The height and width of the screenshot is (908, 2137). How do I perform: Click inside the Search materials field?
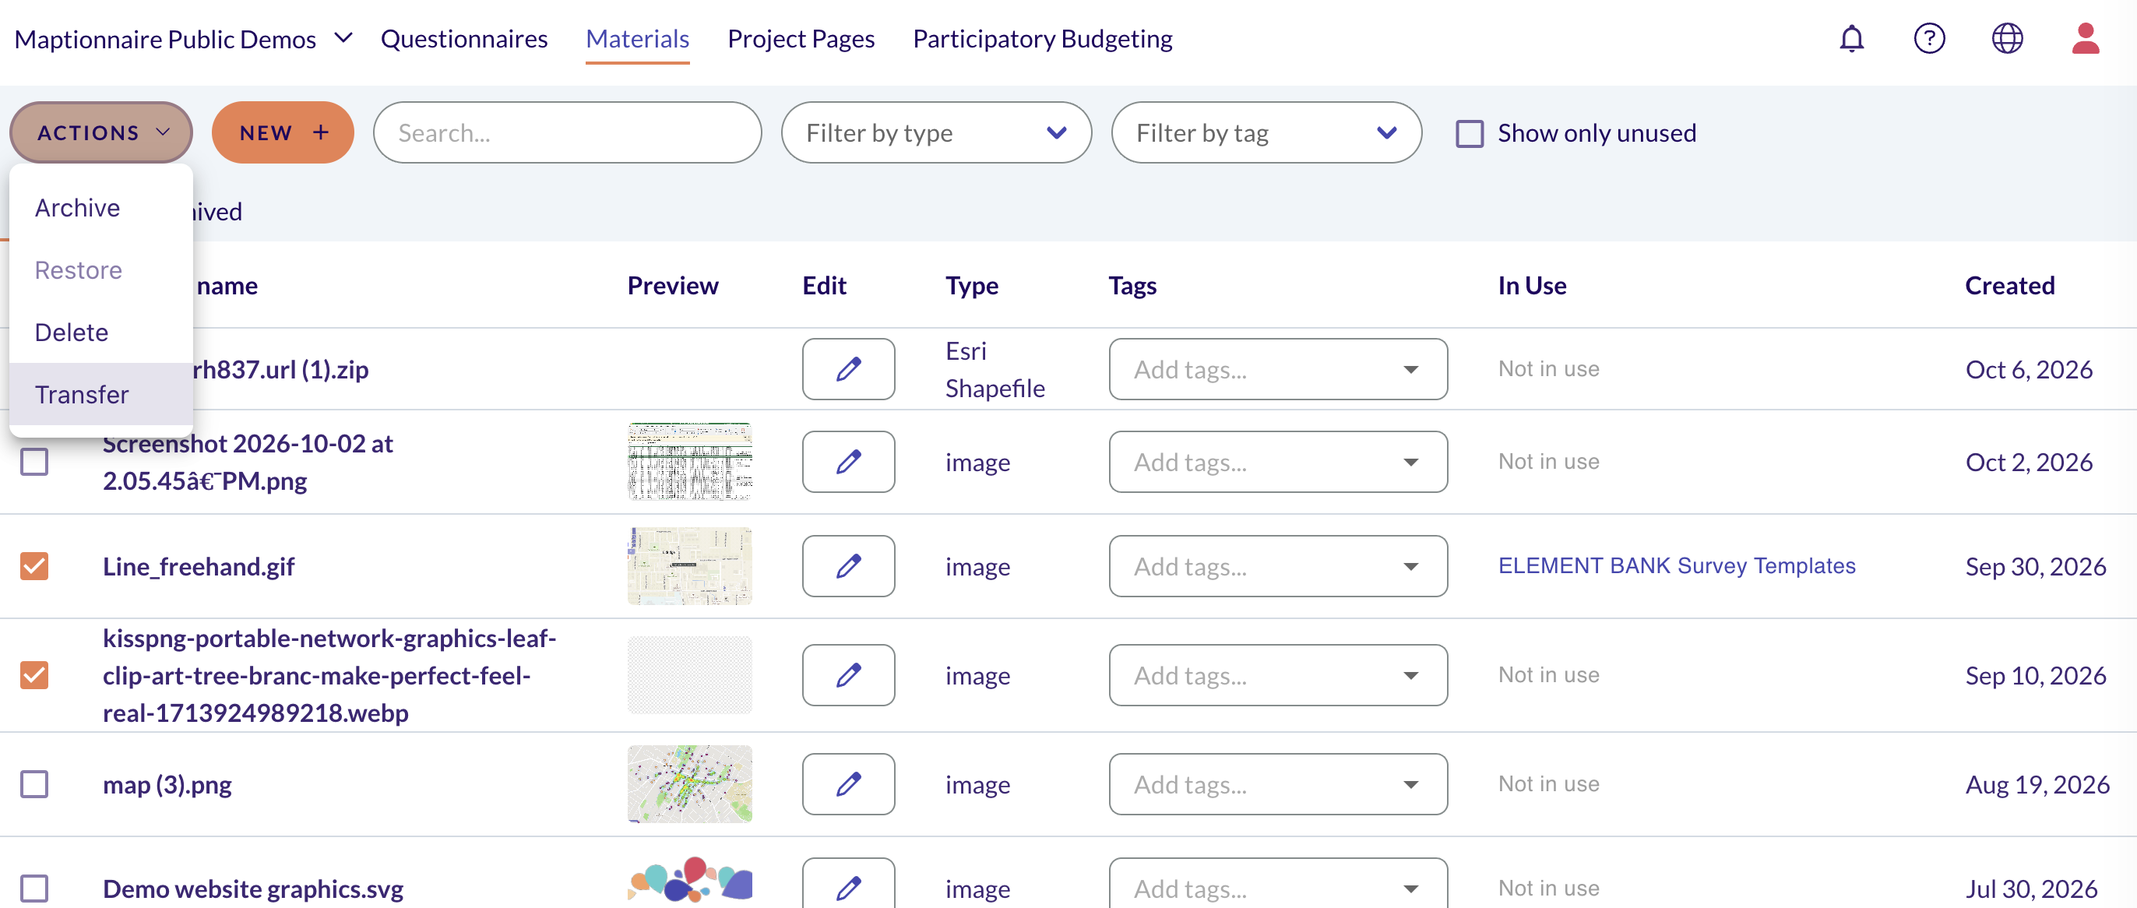tap(567, 132)
